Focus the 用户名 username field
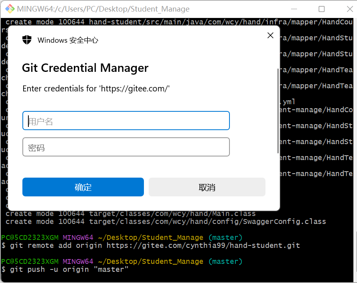357x283 pixels. tap(126, 121)
